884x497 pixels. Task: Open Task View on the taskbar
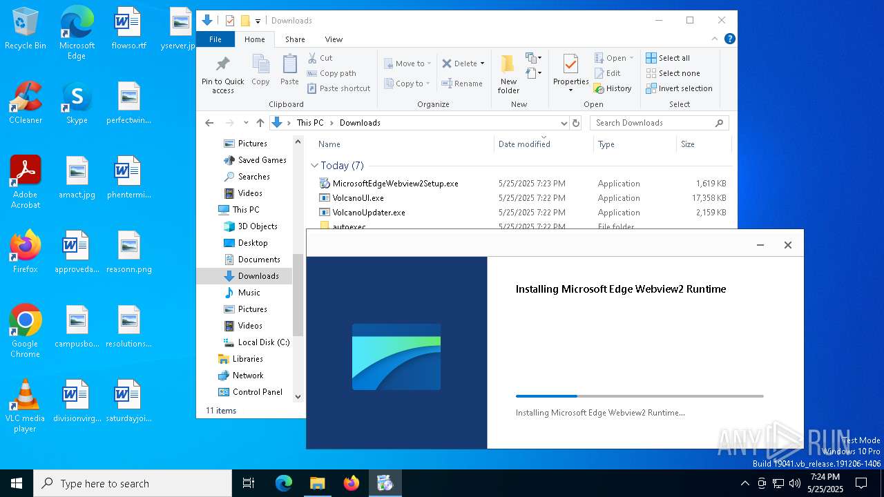[x=249, y=483]
